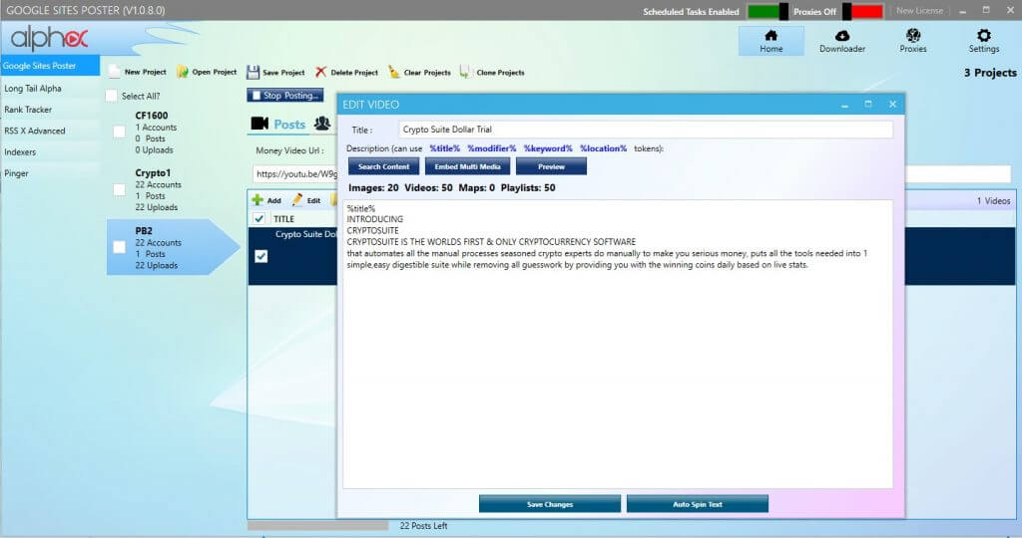1022x538 pixels.
Task: Clear Projects with the broom icon
Action: pyautogui.click(x=393, y=72)
